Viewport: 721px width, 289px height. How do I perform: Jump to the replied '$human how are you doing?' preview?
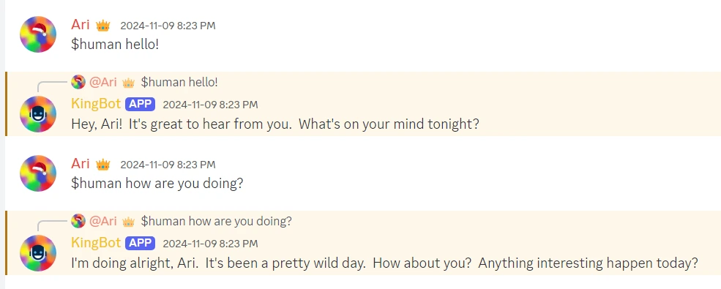[x=216, y=221]
